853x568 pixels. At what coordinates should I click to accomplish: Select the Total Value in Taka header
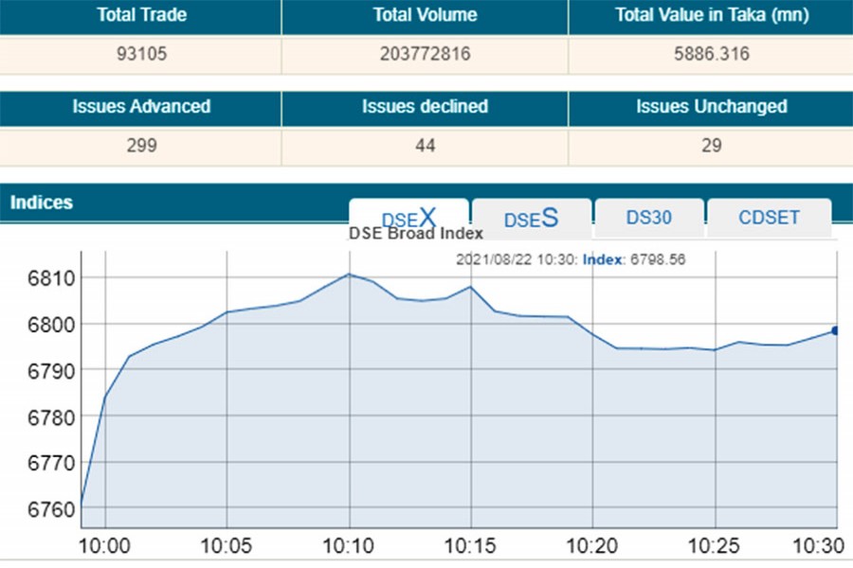[709, 15]
